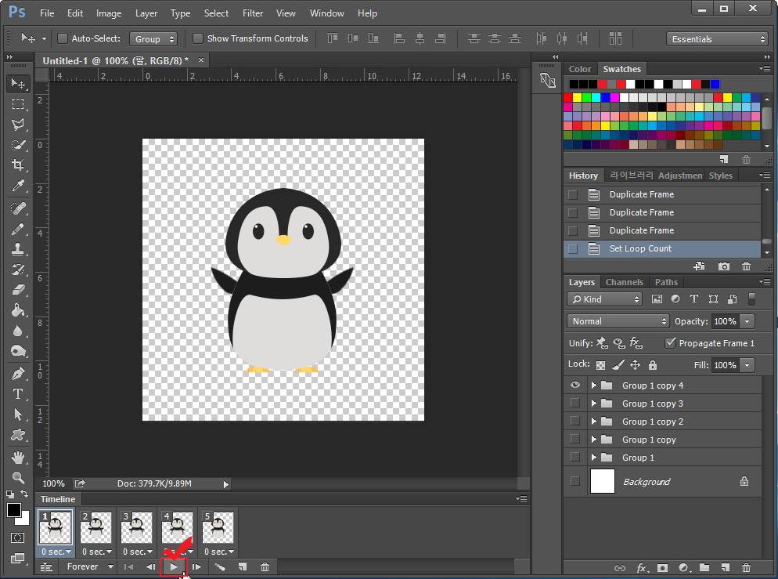This screenshot has height=579, width=778.
Task: Select the Polygonal Lasso tool
Action: tap(18, 124)
